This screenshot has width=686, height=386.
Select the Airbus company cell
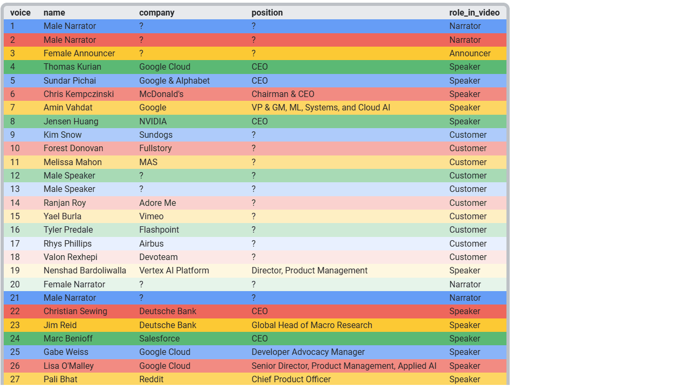click(x=151, y=243)
